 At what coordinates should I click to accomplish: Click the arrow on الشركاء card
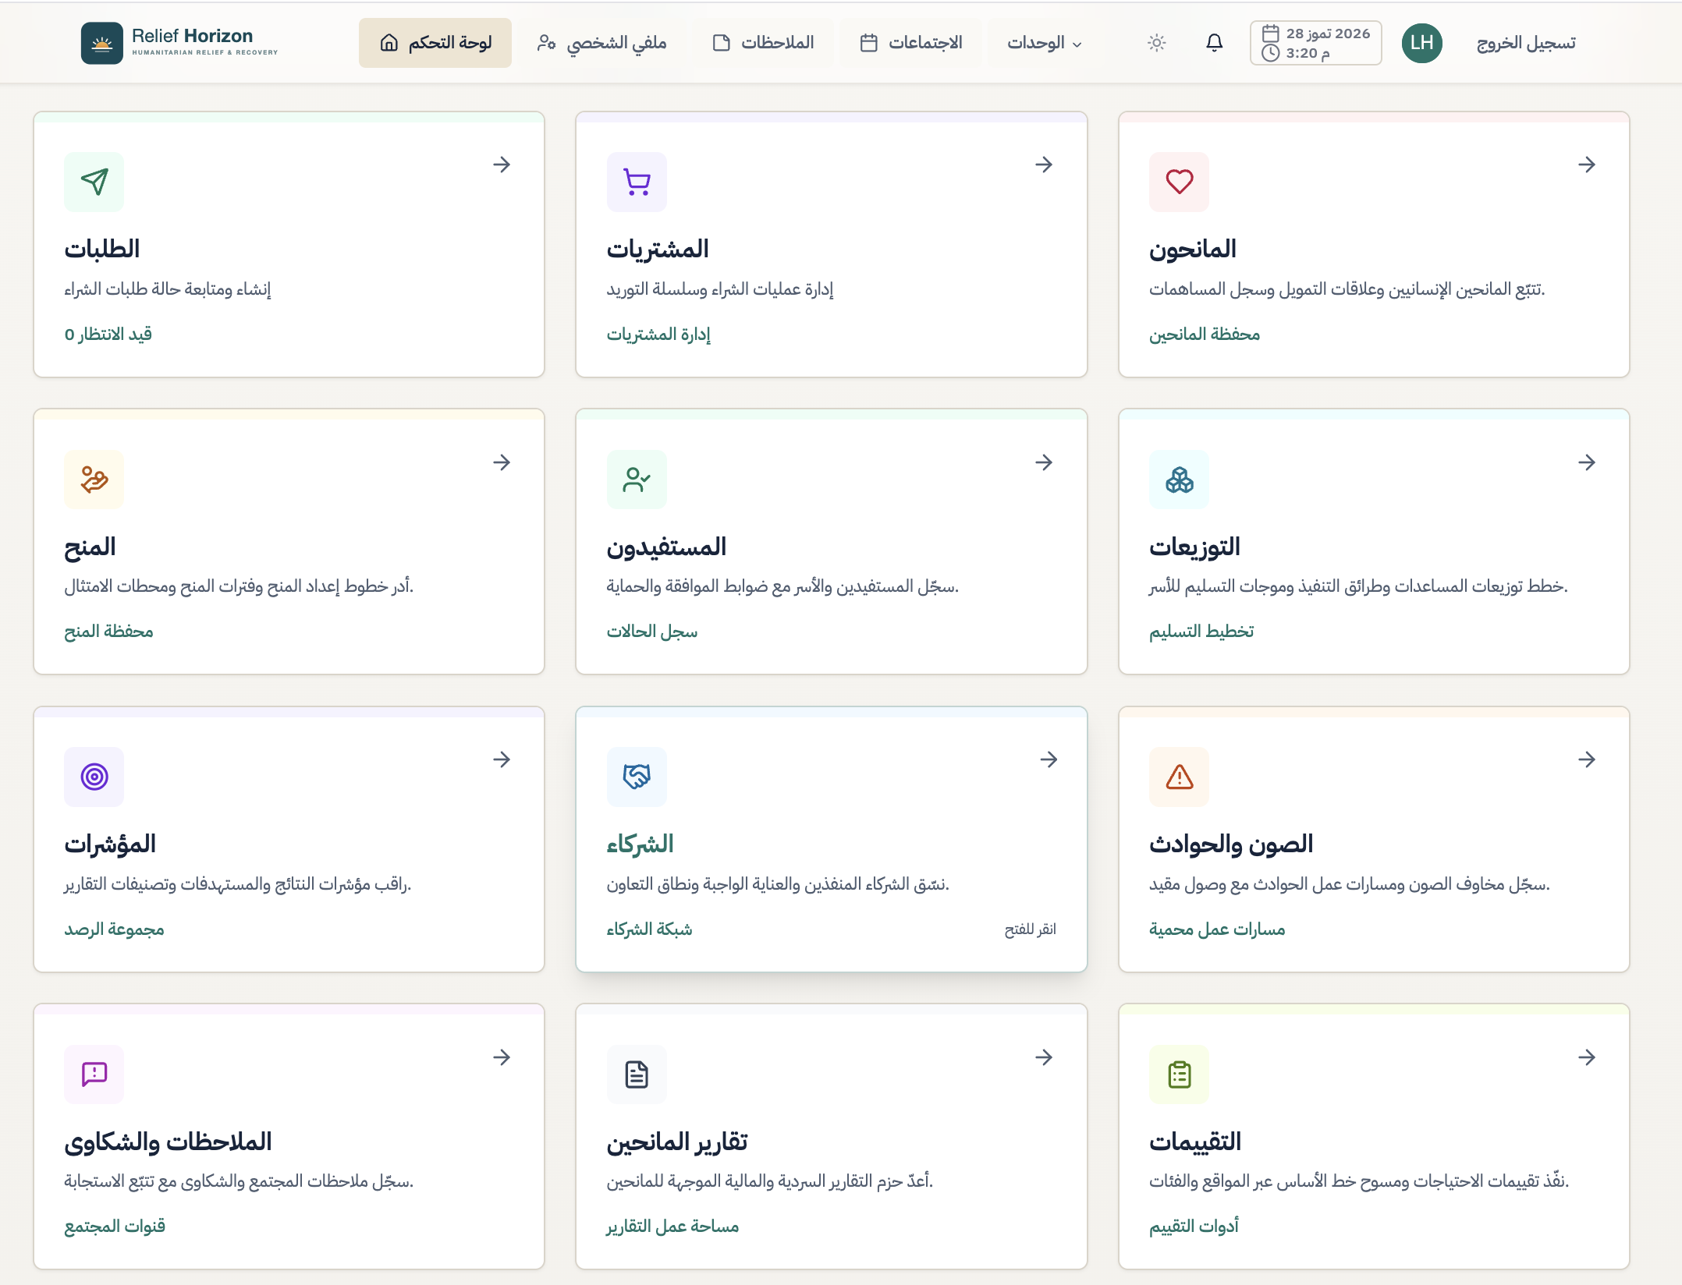[x=1049, y=759]
